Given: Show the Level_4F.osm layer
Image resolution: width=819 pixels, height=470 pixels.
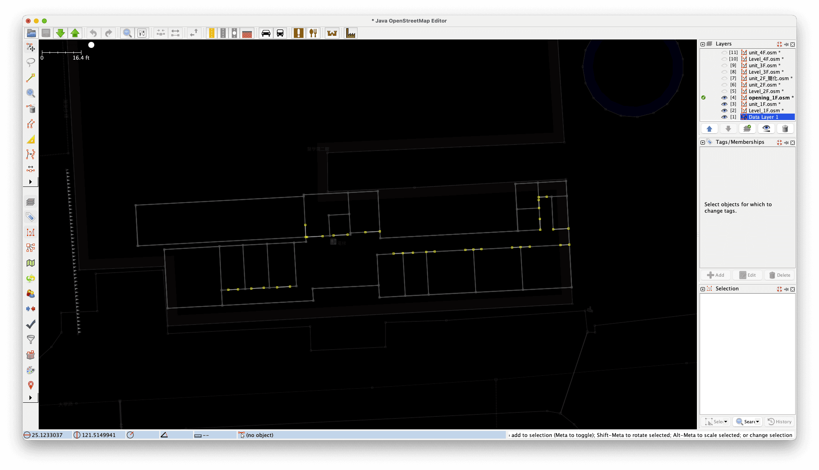Looking at the screenshot, I should click(724, 59).
